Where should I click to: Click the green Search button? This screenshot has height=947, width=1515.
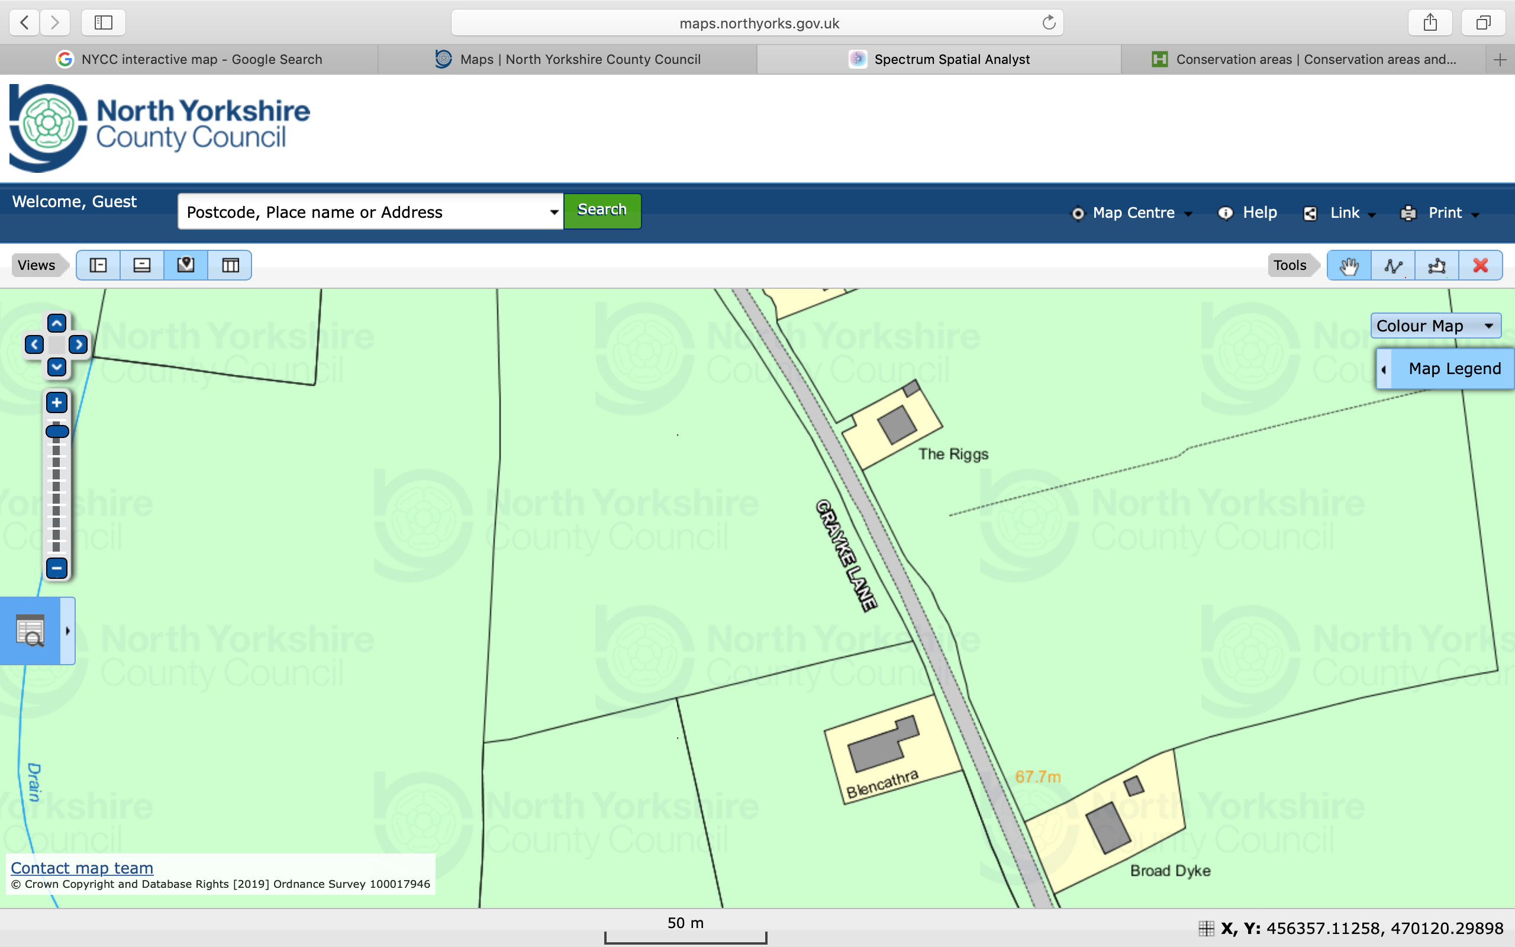click(x=602, y=211)
